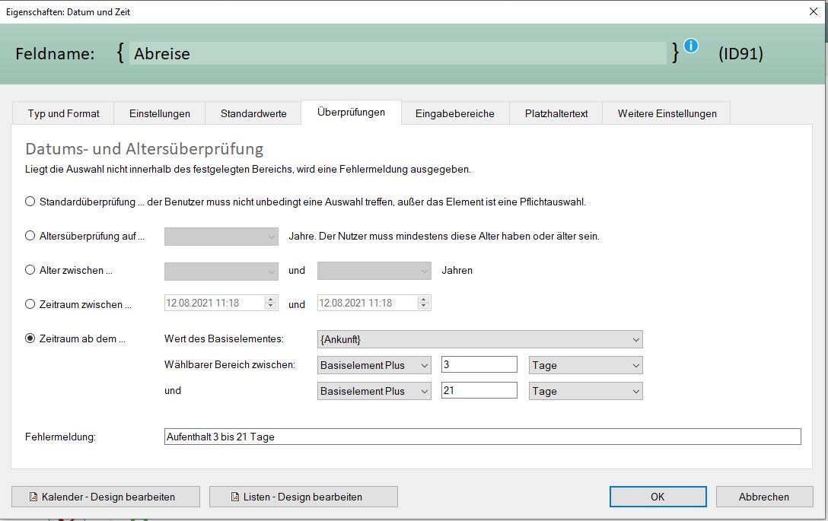The height and width of the screenshot is (521, 828).
Task: Expand the Tage unit dropdown next to 3
Action: point(585,365)
